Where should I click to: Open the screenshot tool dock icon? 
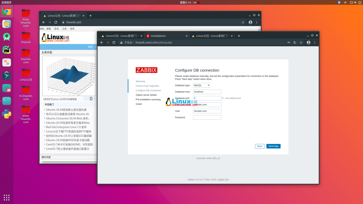pyautogui.click(x=6, y=88)
